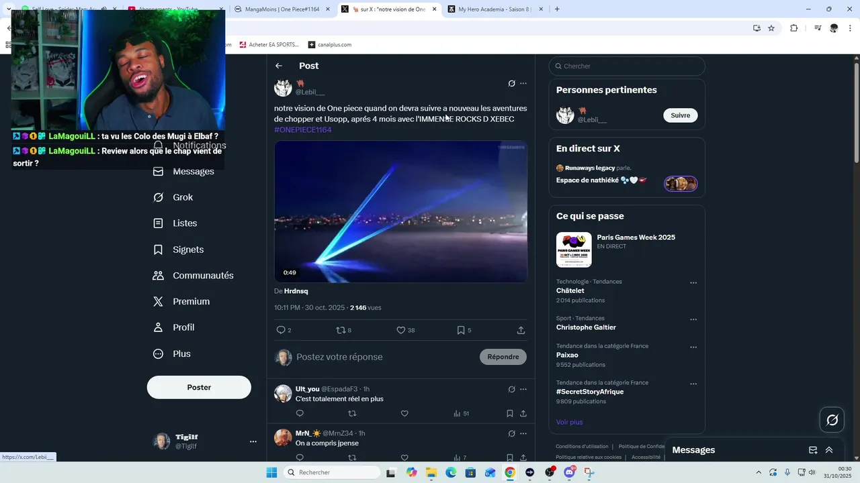Viewport: 860px width, 483px height.
Task: Bookmark Ult_you's comment
Action: click(510, 413)
